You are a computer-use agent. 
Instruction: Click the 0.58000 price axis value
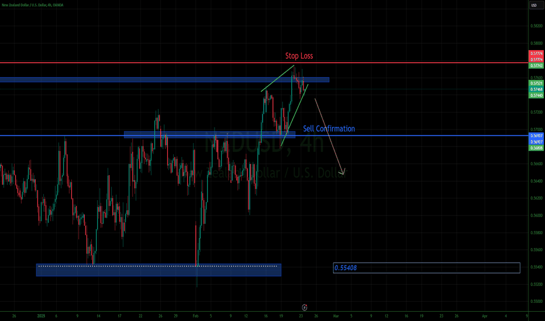coord(536,43)
